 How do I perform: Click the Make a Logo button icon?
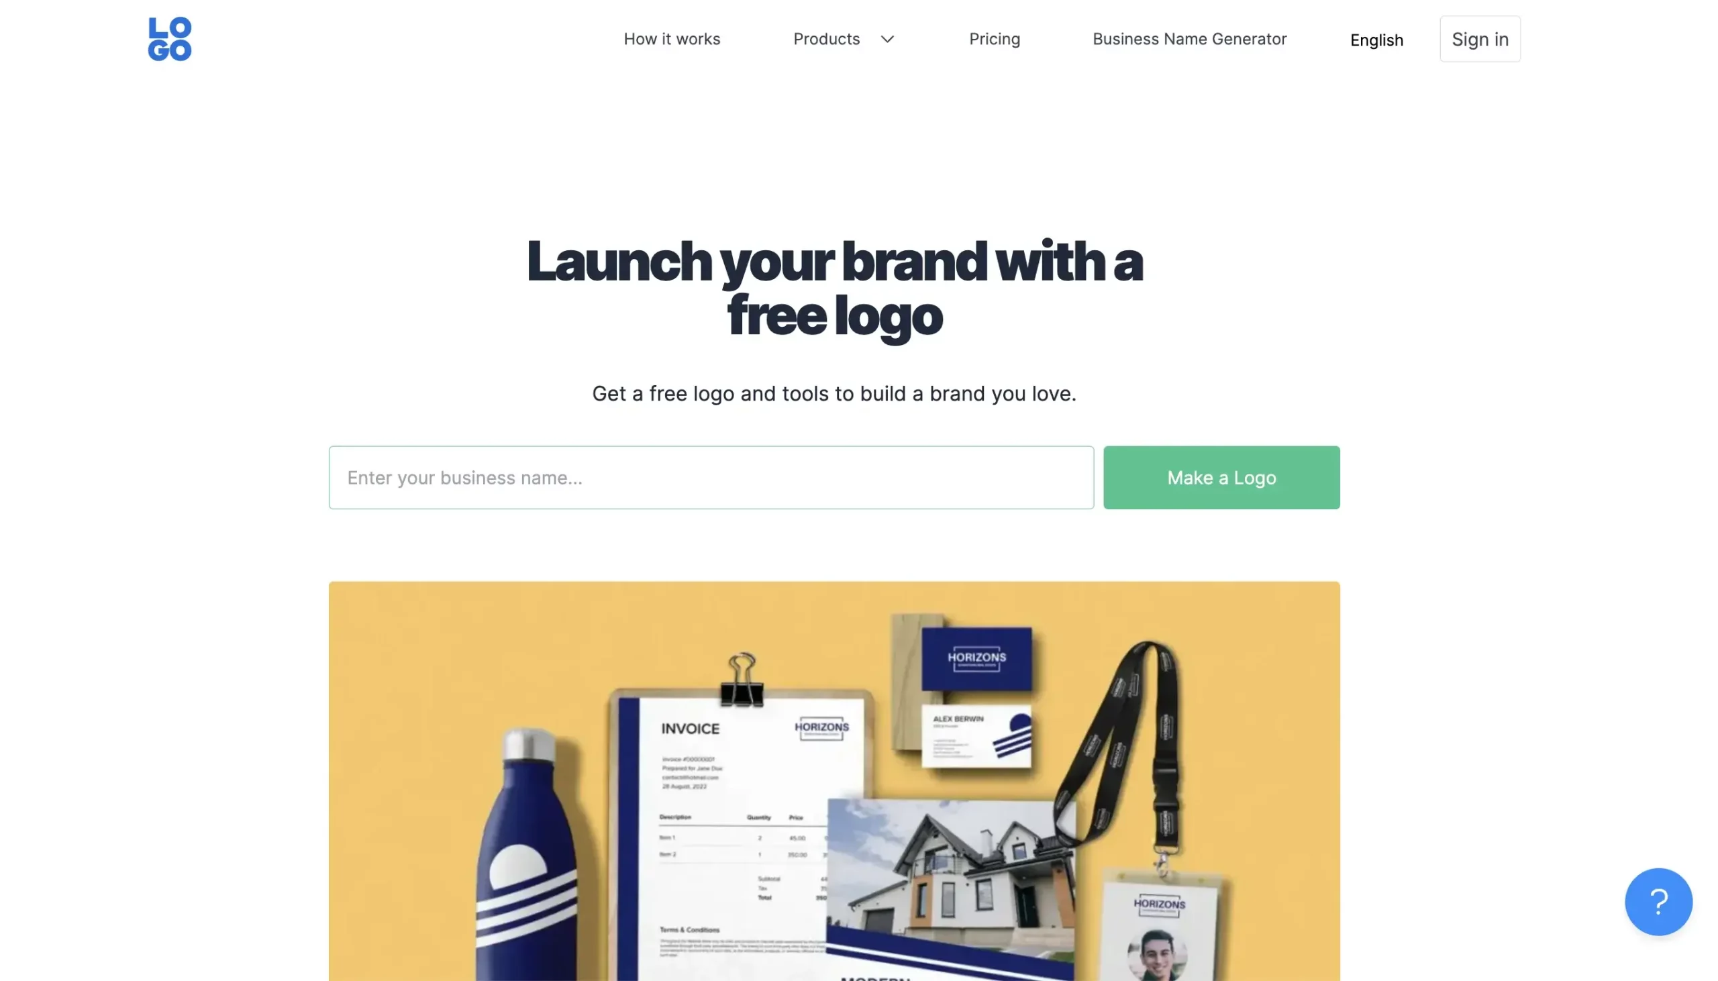(x=1221, y=478)
